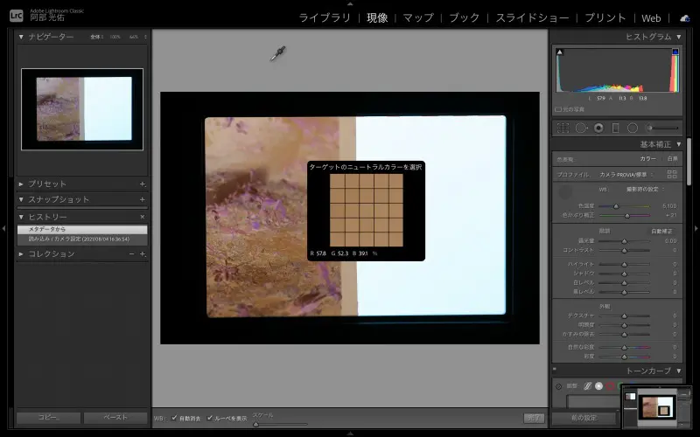
Task: Adjust the 色温度 slider handle
Action: click(x=616, y=206)
